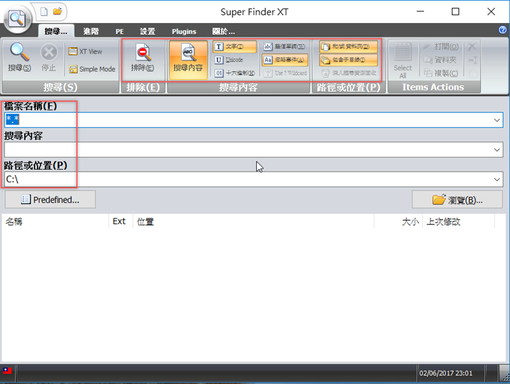Toggle the 搜尋內容 content search button
The image size is (510, 384).
(188, 60)
